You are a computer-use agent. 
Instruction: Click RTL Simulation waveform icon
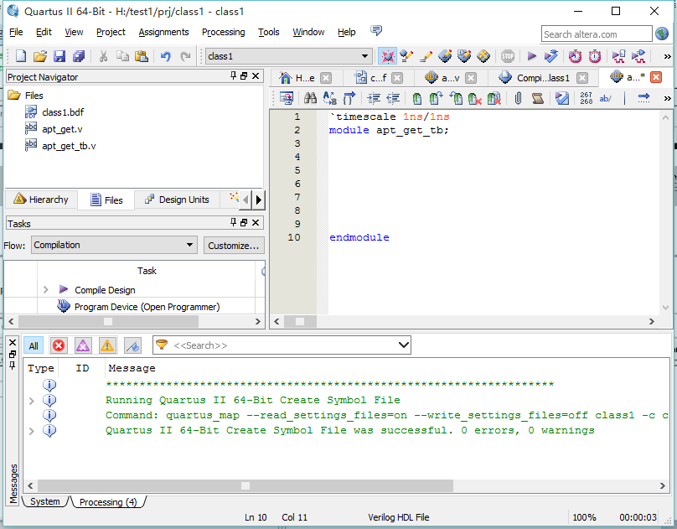pyautogui.click(x=618, y=56)
